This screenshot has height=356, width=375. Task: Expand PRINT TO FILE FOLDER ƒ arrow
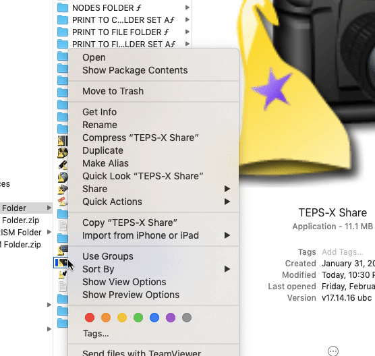pyautogui.click(x=187, y=32)
